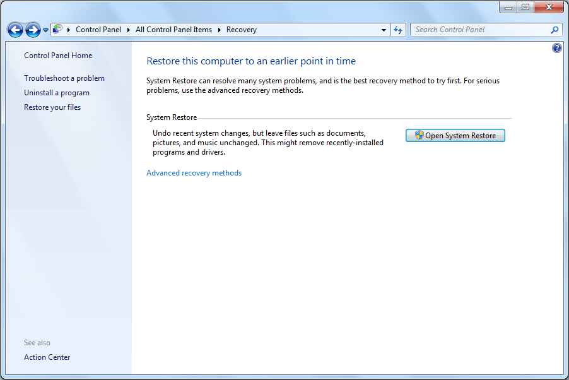This screenshot has width=569, height=380.
Task: Click the search magnifier icon
Action: 553,30
